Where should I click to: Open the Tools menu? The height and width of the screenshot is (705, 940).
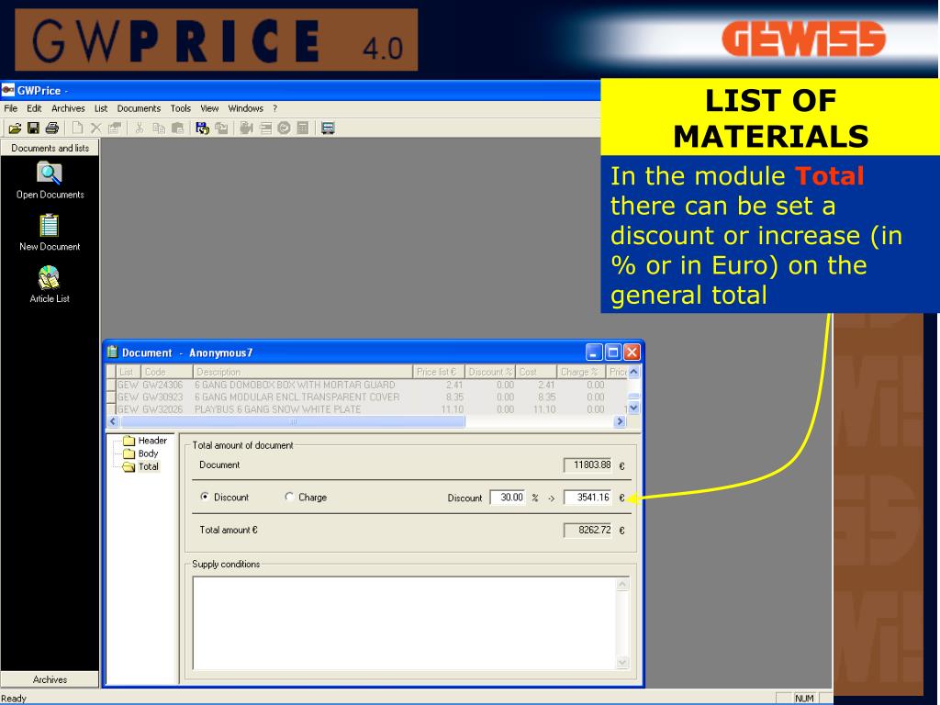click(x=181, y=108)
